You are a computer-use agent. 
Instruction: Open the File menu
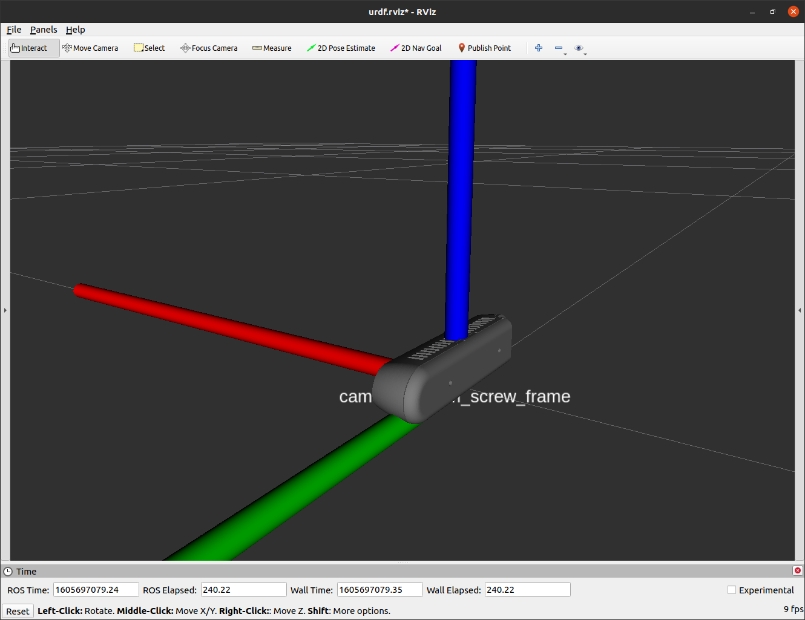[x=14, y=30]
